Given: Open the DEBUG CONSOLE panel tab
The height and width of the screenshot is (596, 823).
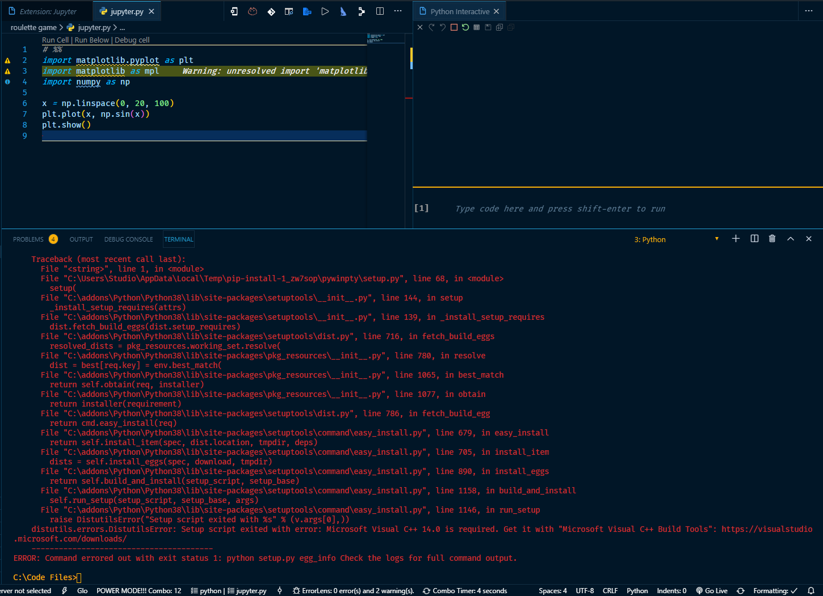Looking at the screenshot, I should 128,239.
